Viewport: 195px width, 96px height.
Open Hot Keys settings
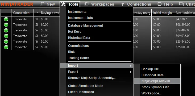point(74,32)
